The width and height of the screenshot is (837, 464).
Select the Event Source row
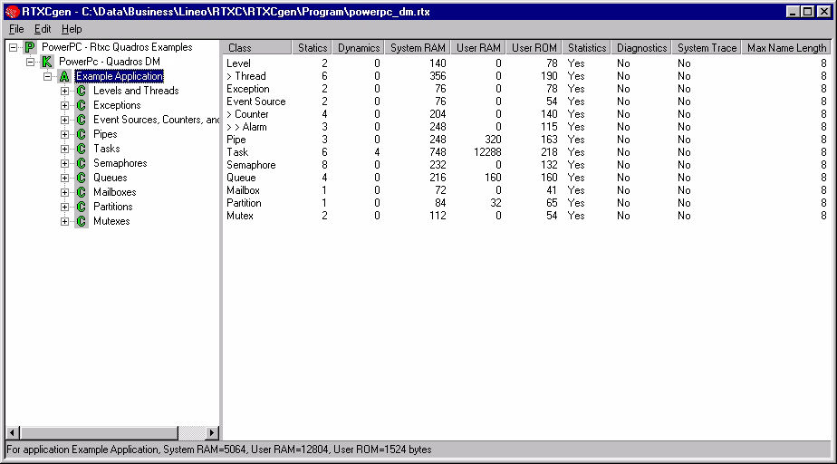pyautogui.click(x=525, y=101)
